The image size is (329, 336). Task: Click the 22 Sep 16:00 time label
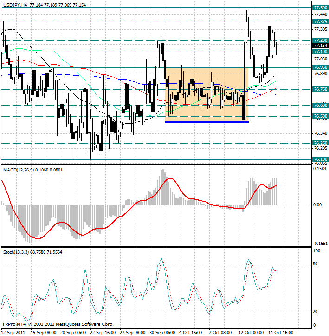tap(103, 332)
